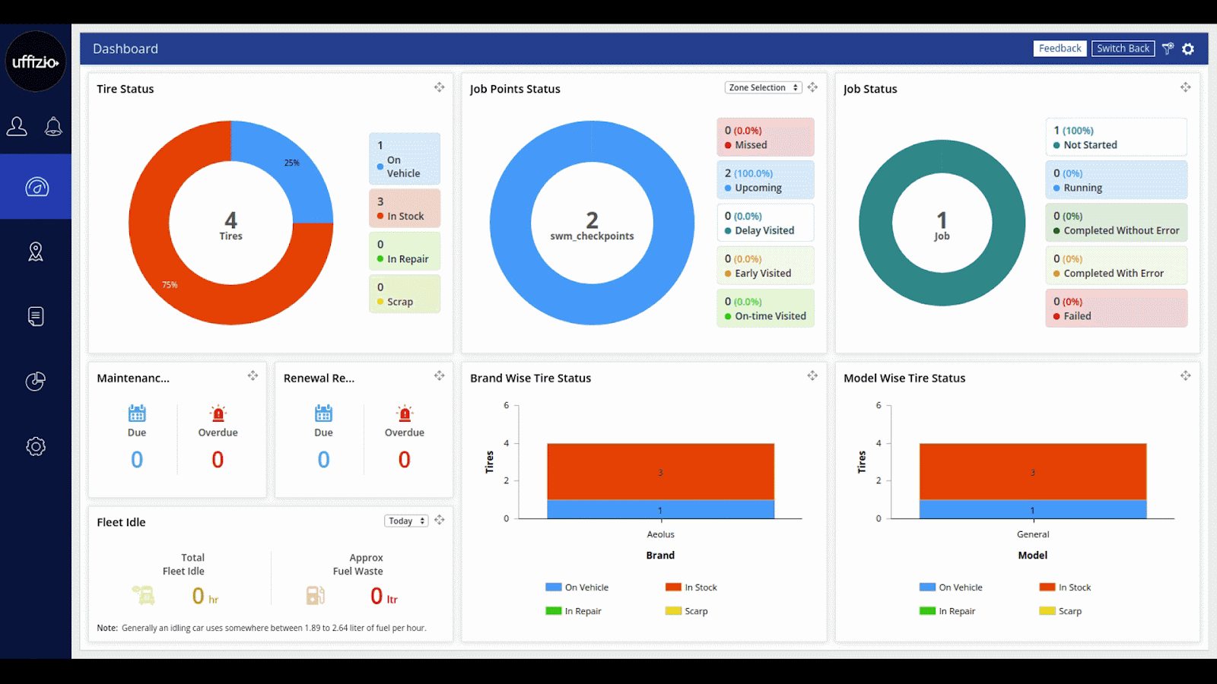Open the Today dropdown in Fleet Idle

[x=405, y=521]
